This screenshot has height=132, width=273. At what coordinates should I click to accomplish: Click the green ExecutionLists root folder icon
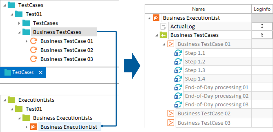click(12, 100)
